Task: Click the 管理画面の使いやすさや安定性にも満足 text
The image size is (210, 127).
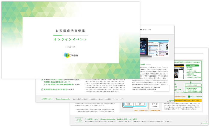Action: 59,89
